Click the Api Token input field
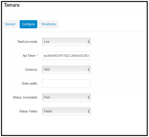This screenshot has height=137, width=149. pyautogui.click(x=66, y=56)
